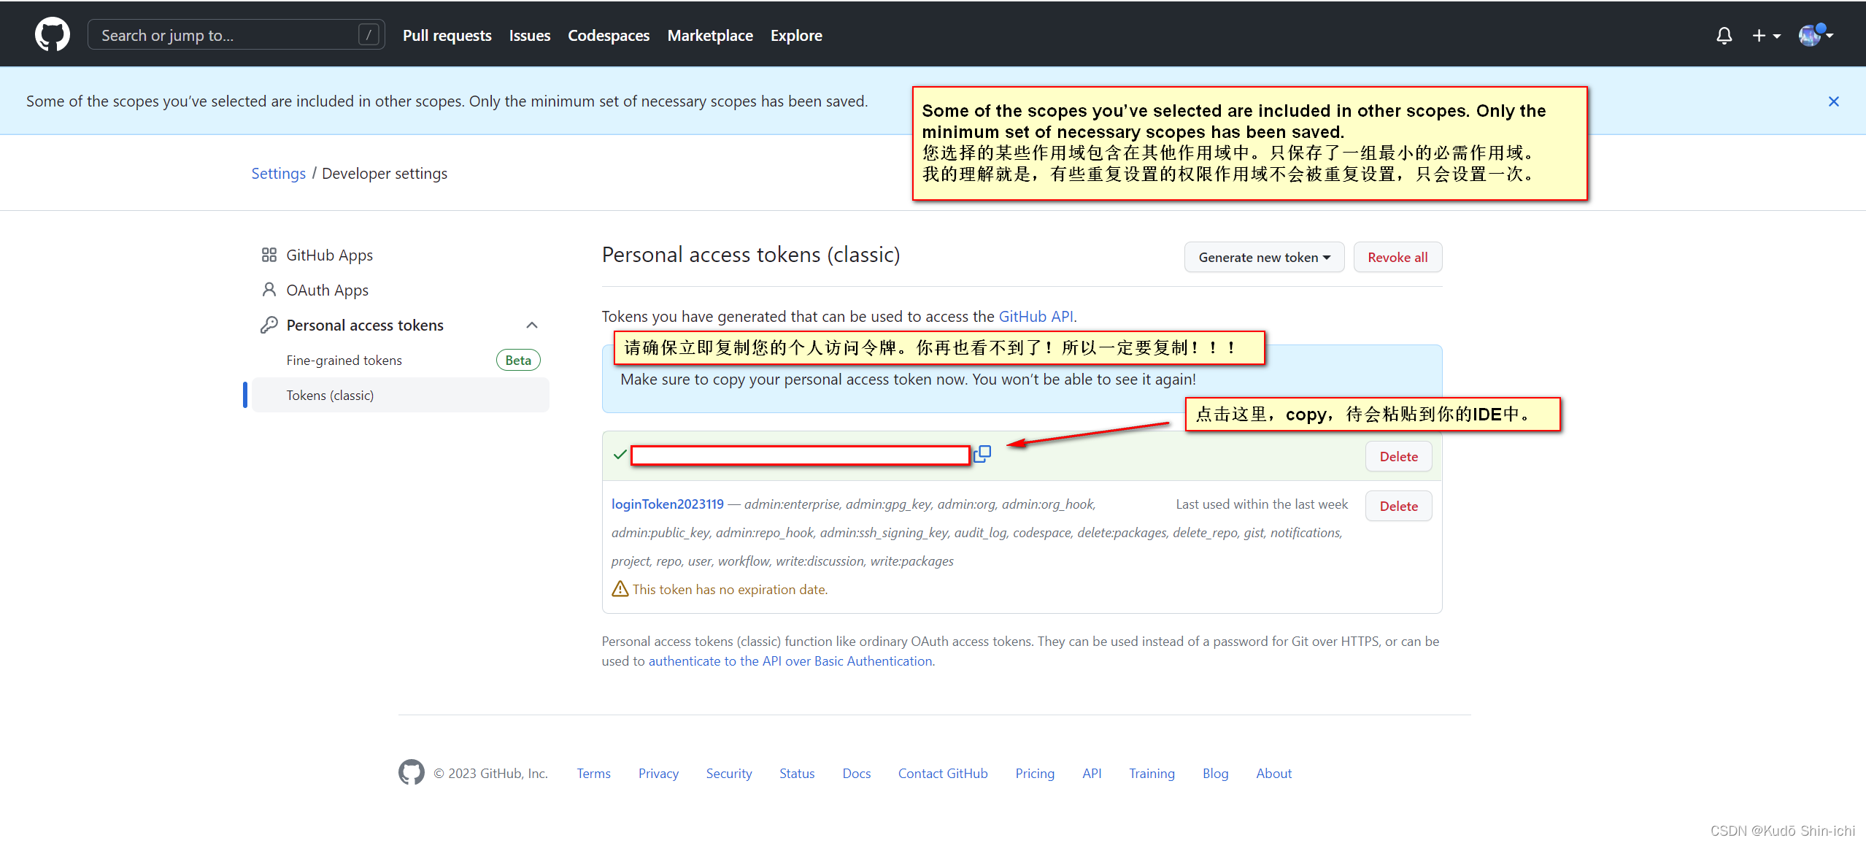The height and width of the screenshot is (843, 1866).
Task: Open Pull requests in the top navigation
Action: (447, 35)
